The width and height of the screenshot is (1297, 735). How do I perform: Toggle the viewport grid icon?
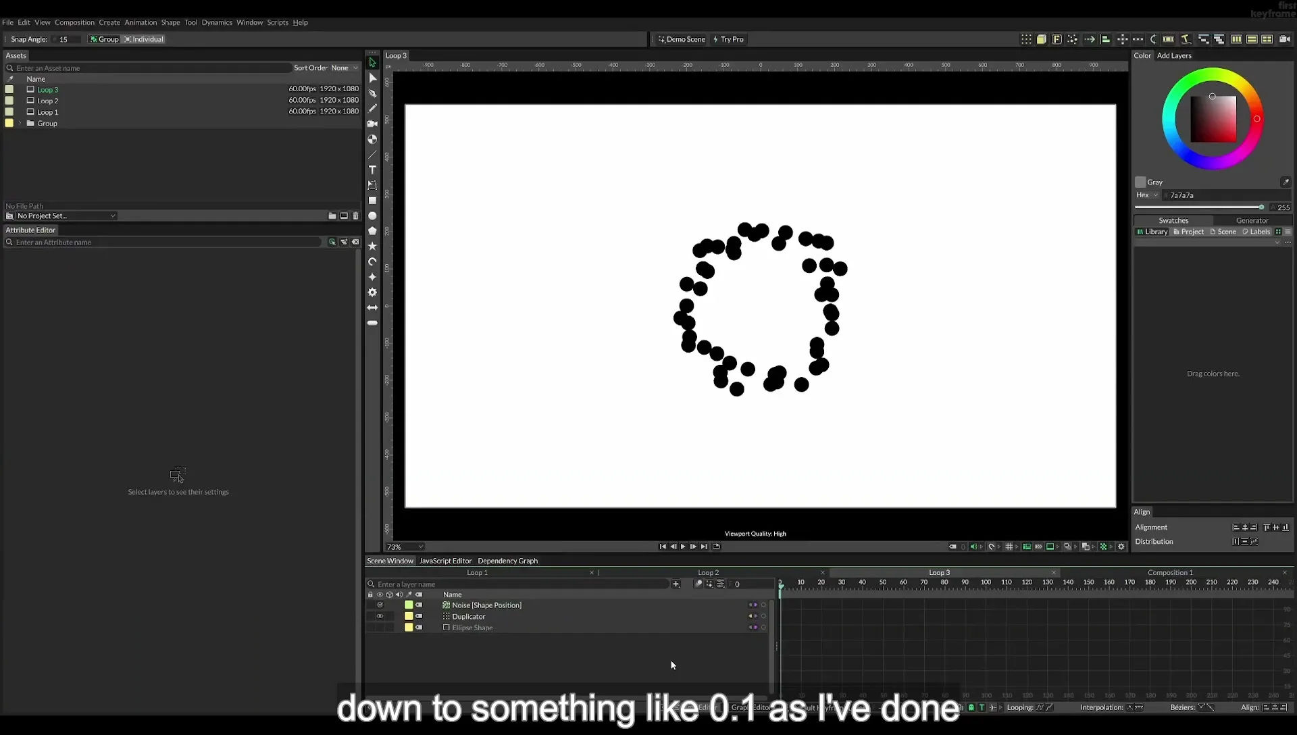pyautogui.click(x=1009, y=547)
